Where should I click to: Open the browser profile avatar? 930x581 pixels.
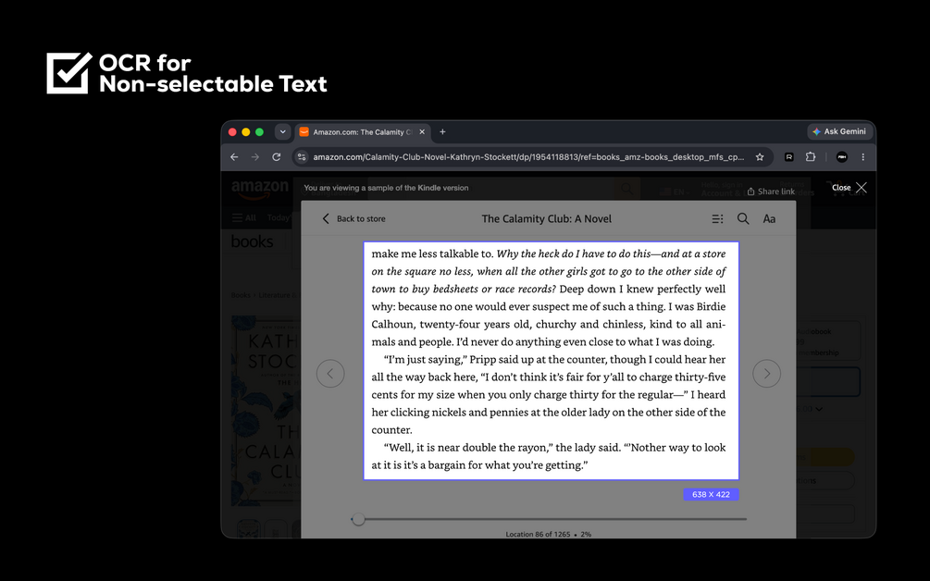[841, 157]
